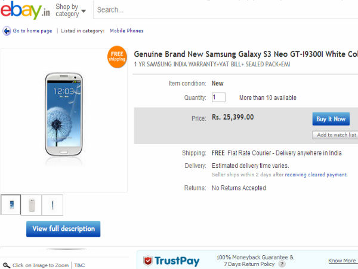Open the Go to home page link
This screenshot has width=358, height=269.
click(x=32, y=31)
